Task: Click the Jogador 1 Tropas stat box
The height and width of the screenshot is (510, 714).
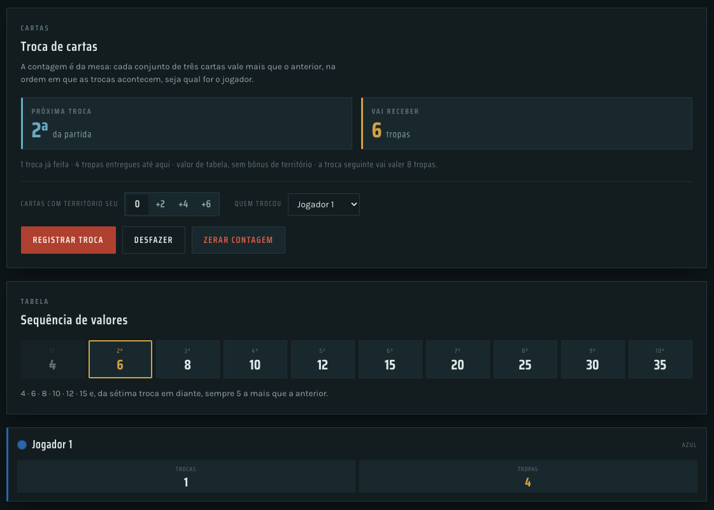Action: click(528, 476)
